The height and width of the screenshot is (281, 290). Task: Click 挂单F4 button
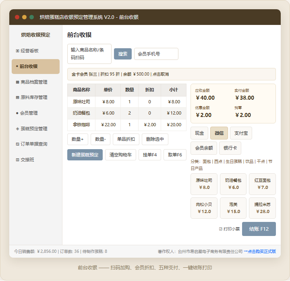pos(150,155)
